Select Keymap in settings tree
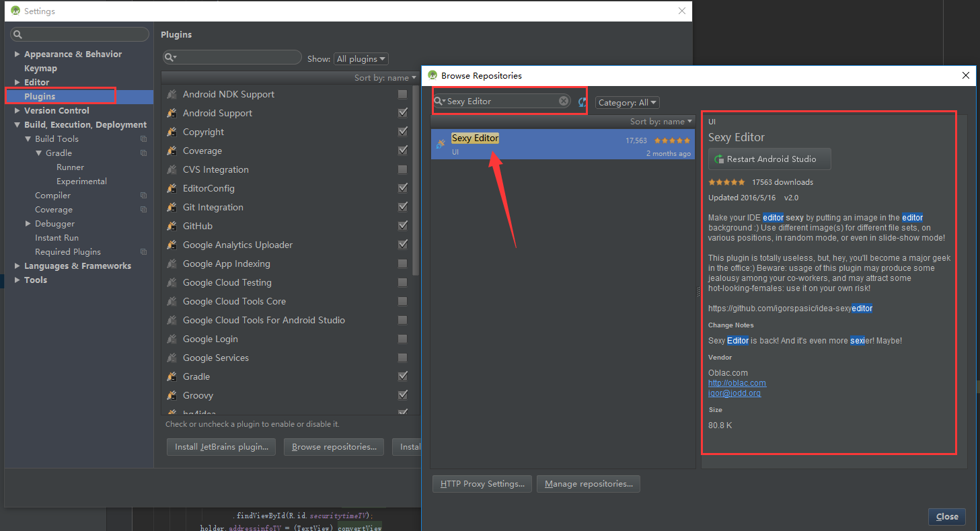This screenshot has width=980, height=531. 40,69
